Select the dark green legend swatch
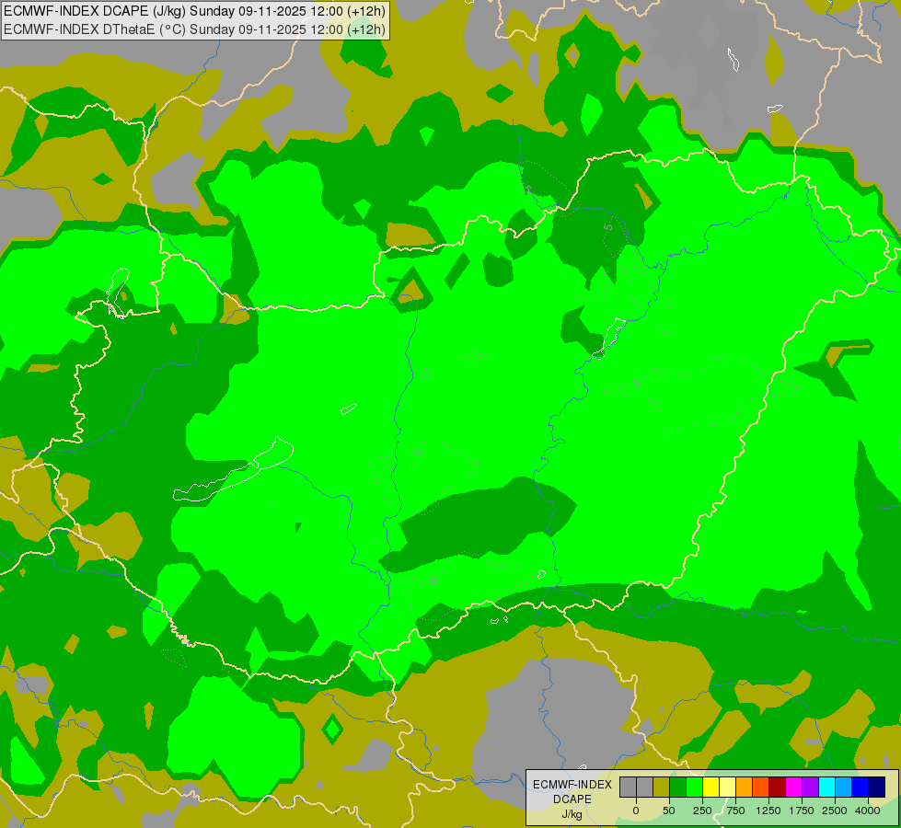 pos(677,788)
